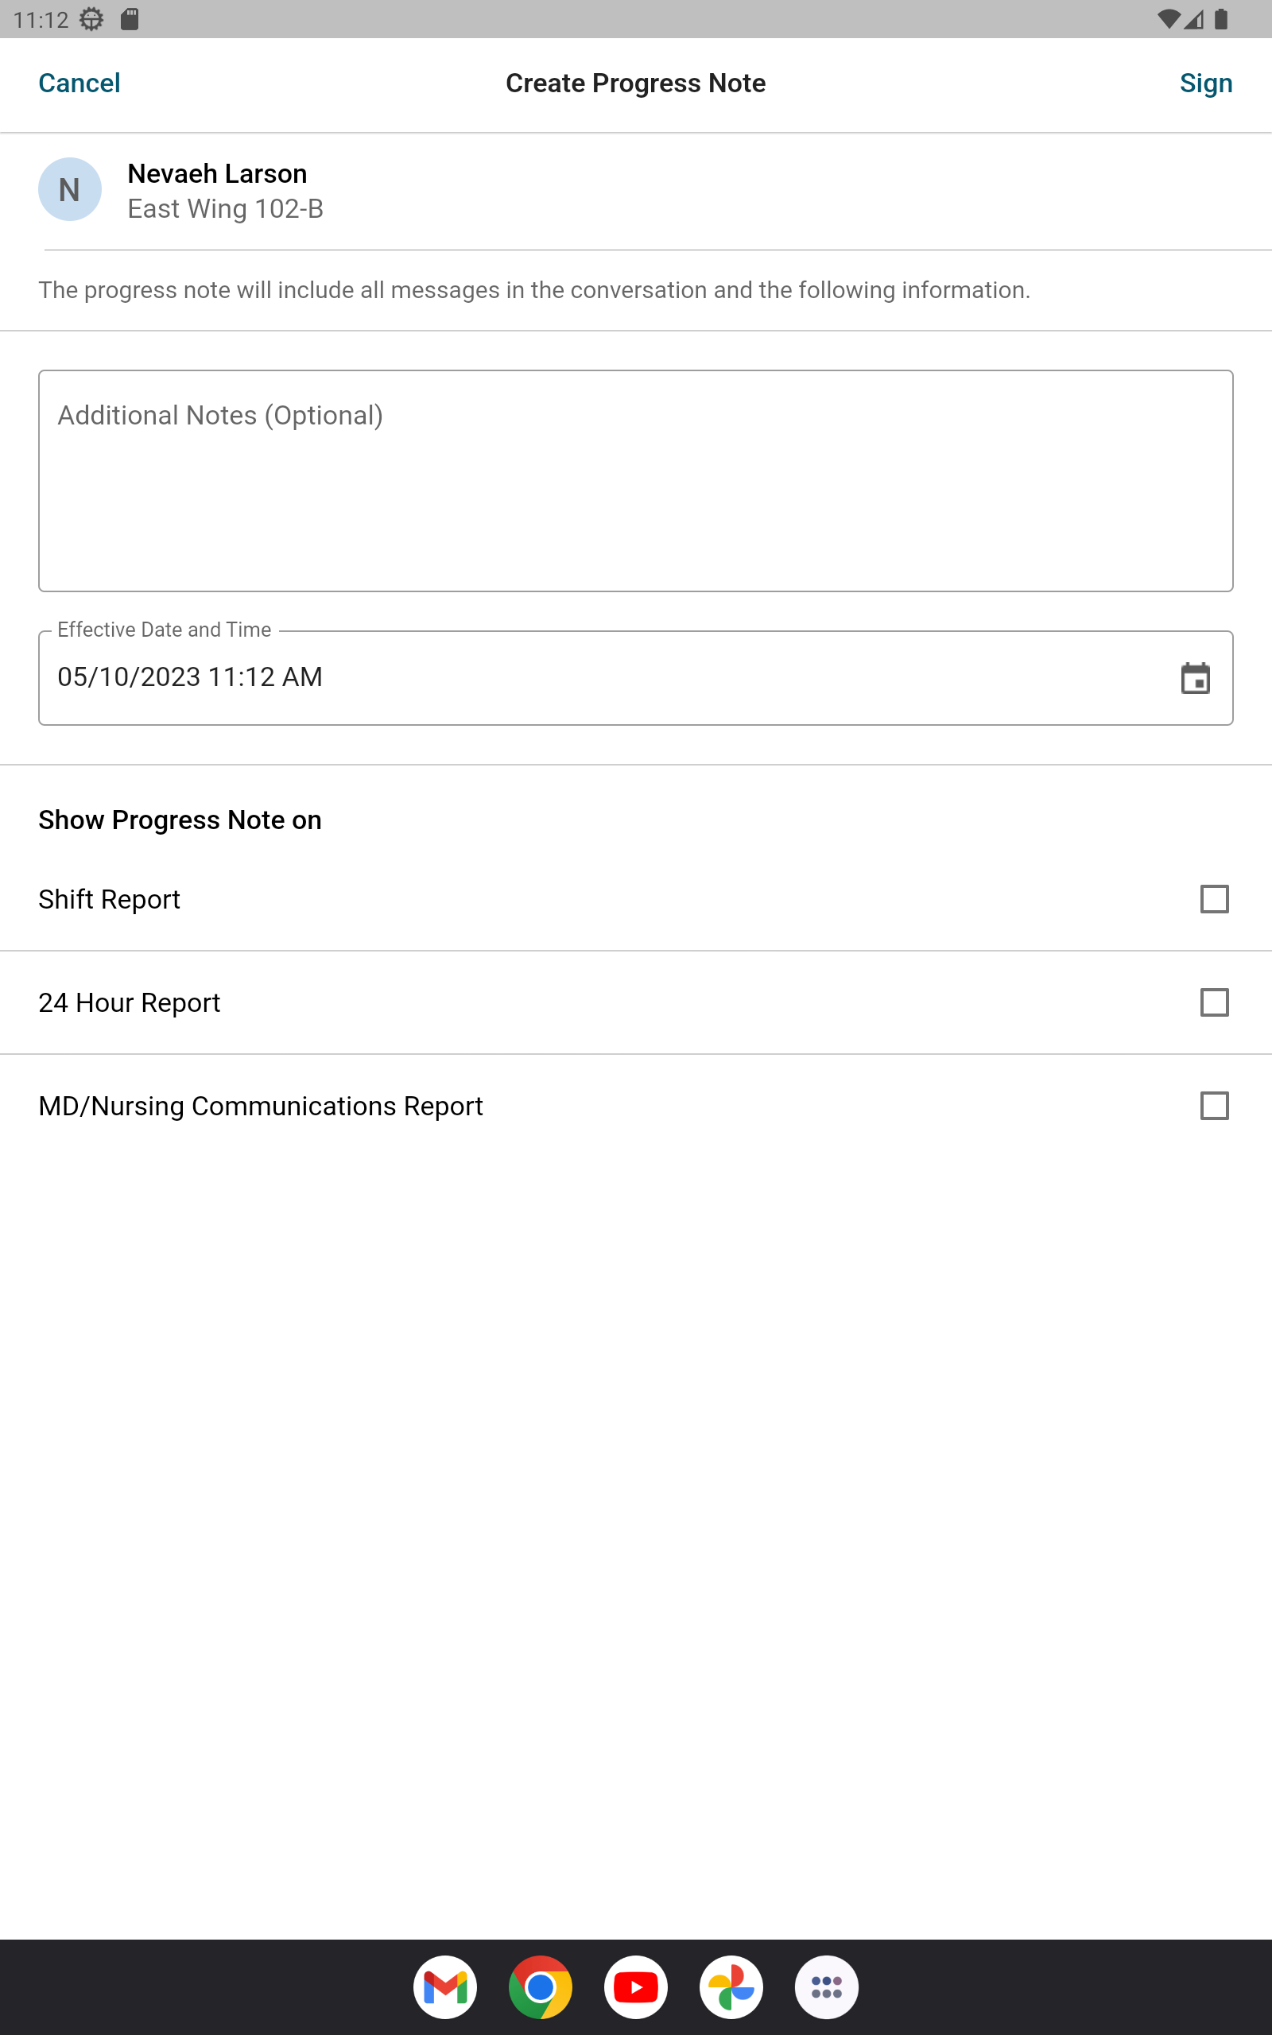This screenshot has width=1272, height=2035.
Task: Open the app drawer grid icon
Action: click(x=827, y=1987)
